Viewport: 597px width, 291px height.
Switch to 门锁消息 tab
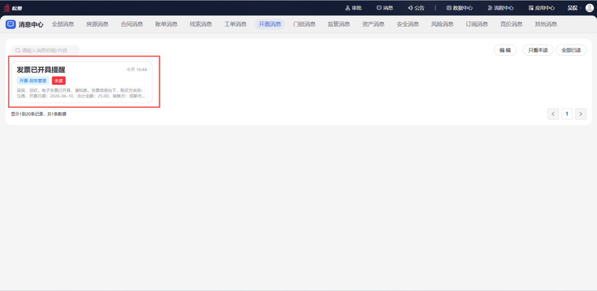click(x=304, y=24)
